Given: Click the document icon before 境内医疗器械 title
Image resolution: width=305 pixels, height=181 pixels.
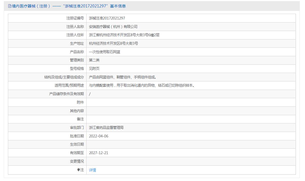Looking at the screenshot, I should click(10, 6).
